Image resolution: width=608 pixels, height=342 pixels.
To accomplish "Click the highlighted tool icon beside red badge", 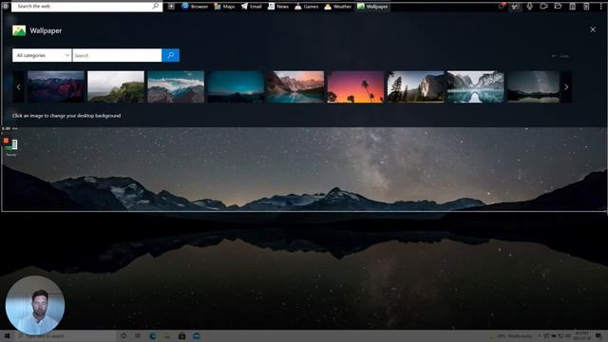I will 515,7.
